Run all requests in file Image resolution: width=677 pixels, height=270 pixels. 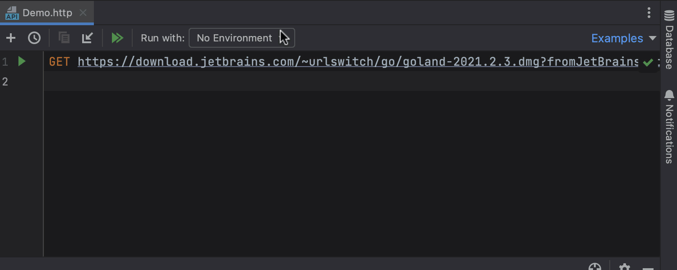[117, 38]
